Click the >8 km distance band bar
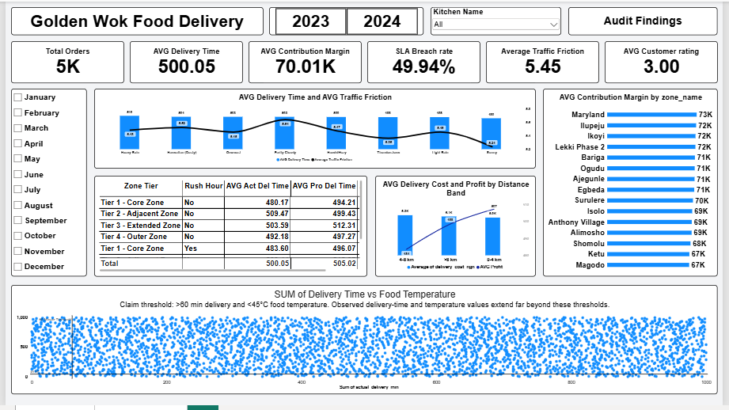Screen dimensions: 729x410 449,236
